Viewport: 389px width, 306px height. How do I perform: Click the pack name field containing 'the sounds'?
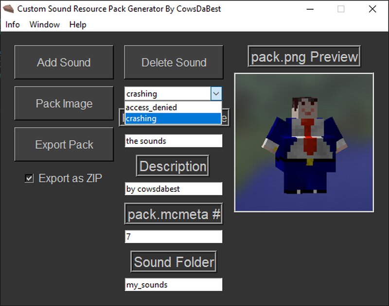tap(174, 141)
